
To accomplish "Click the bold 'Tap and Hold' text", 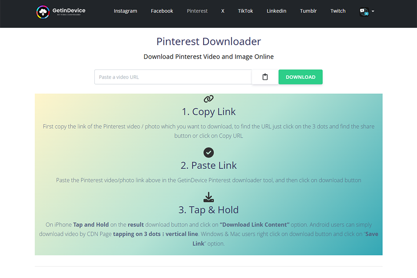I will (x=91, y=225).
